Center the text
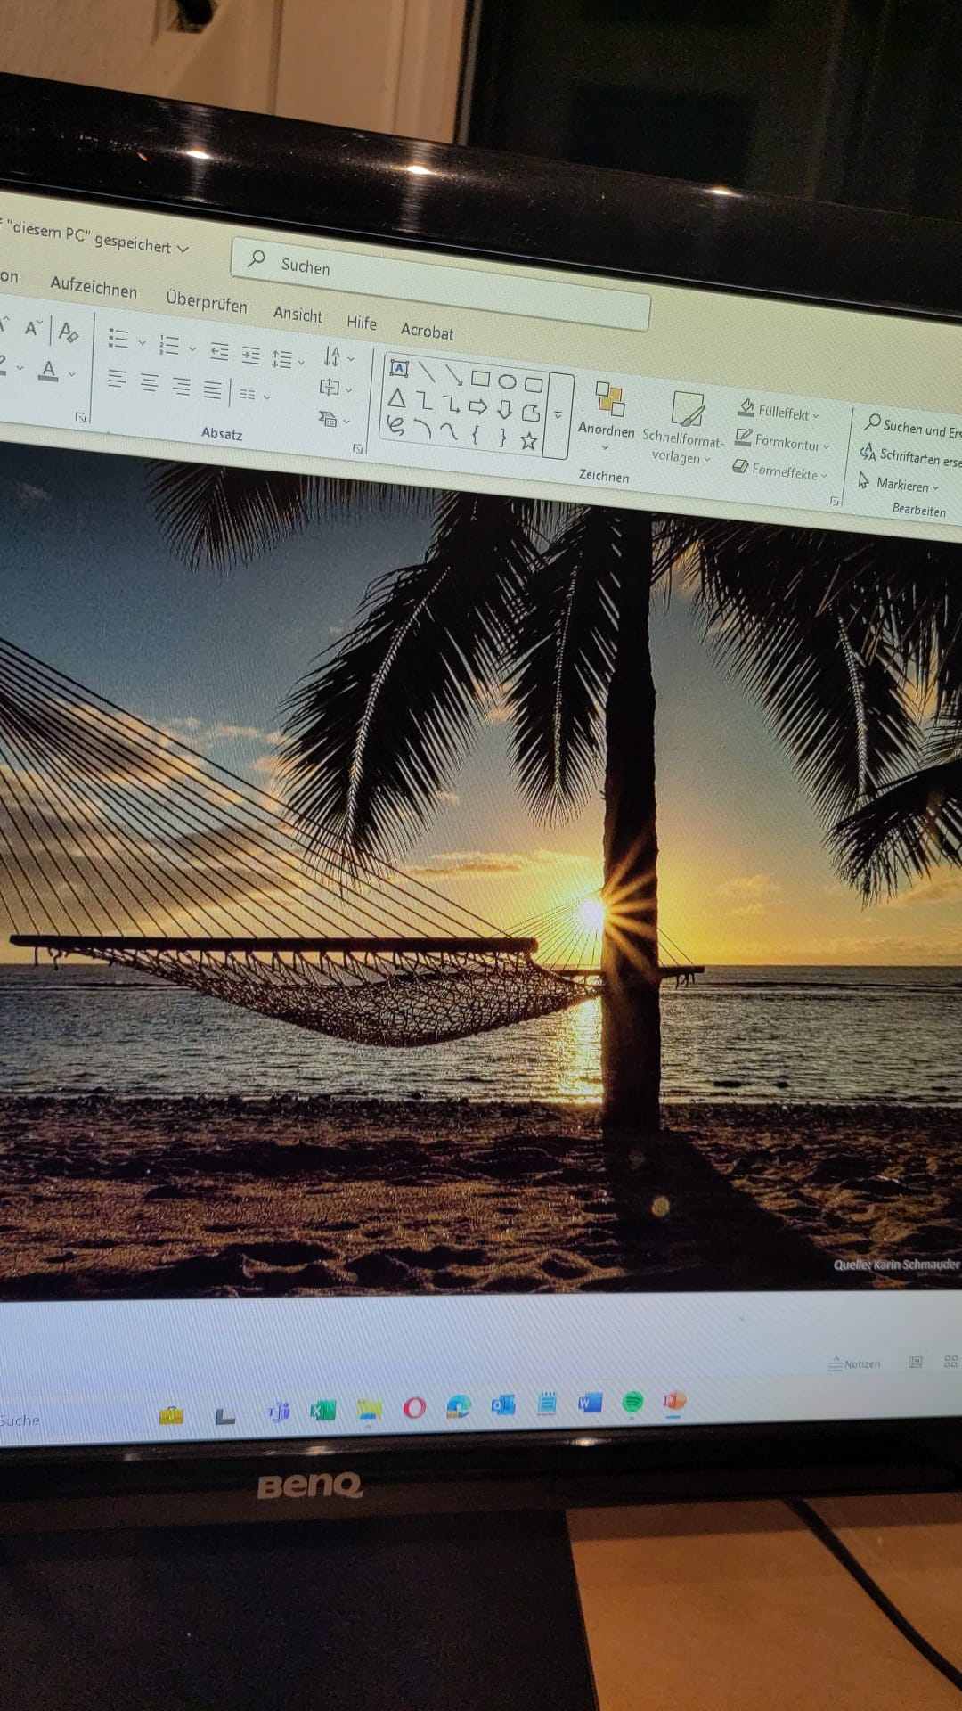The height and width of the screenshot is (1711, 962). pos(149,383)
